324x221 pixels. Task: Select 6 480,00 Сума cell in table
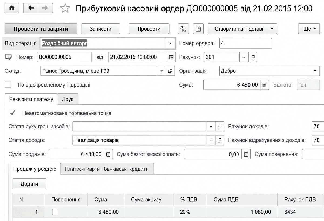tap(106, 212)
